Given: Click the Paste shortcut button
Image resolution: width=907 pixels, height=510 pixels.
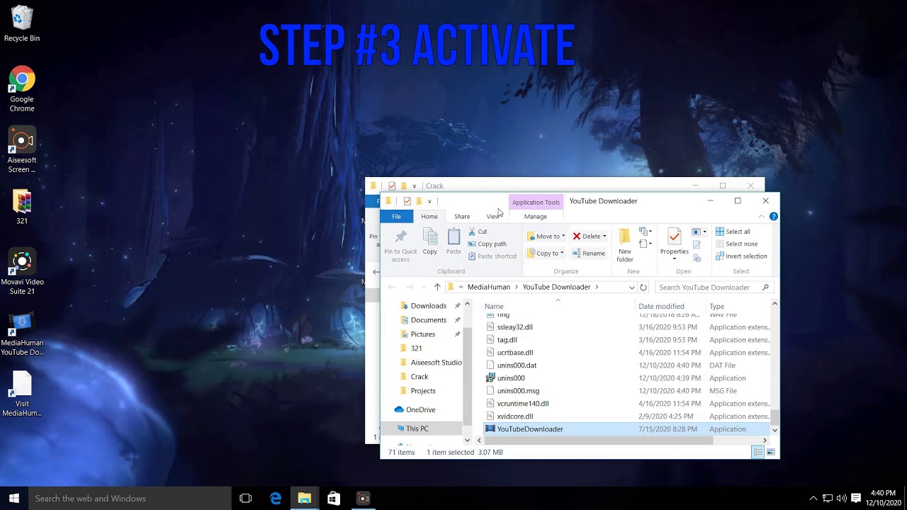Looking at the screenshot, I should pyautogui.click(x=492, y=256).
